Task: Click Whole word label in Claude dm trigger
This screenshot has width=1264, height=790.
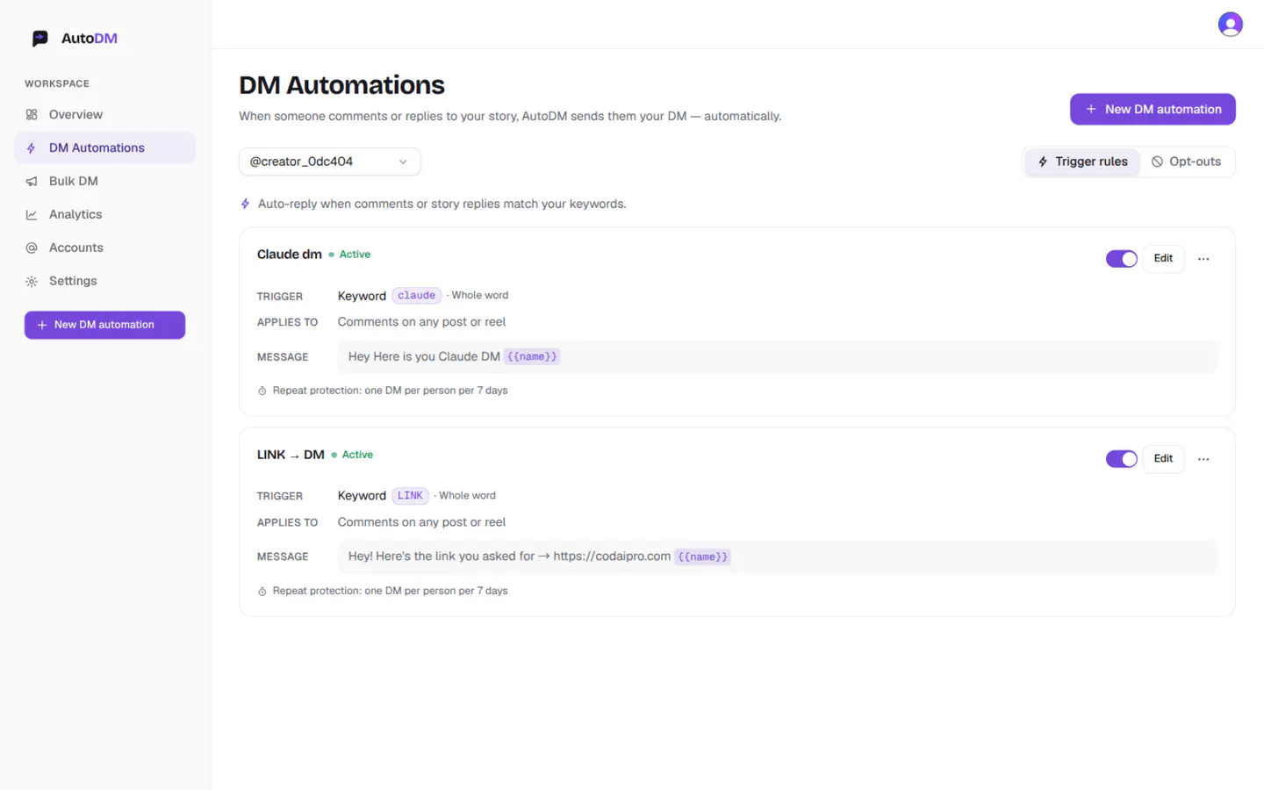Action: click(x=480, y=296)
